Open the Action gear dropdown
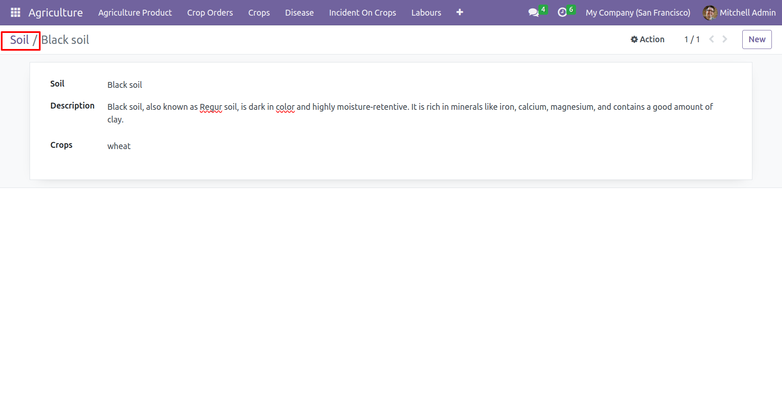Viewport: 782px width, 408px height. tap(648, 39)
